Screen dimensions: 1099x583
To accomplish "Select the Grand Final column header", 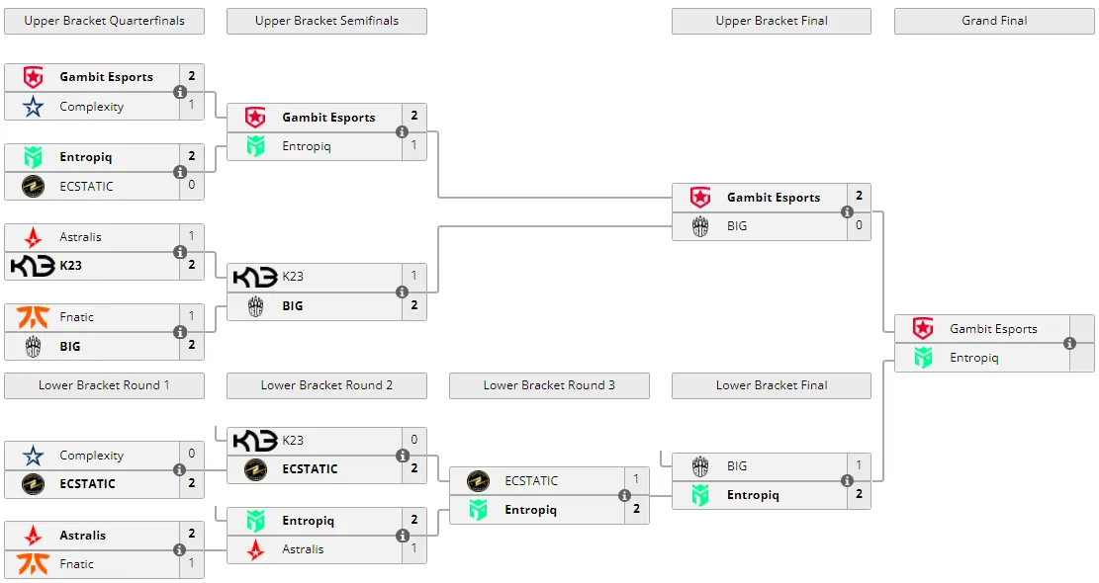I will 994,21.
